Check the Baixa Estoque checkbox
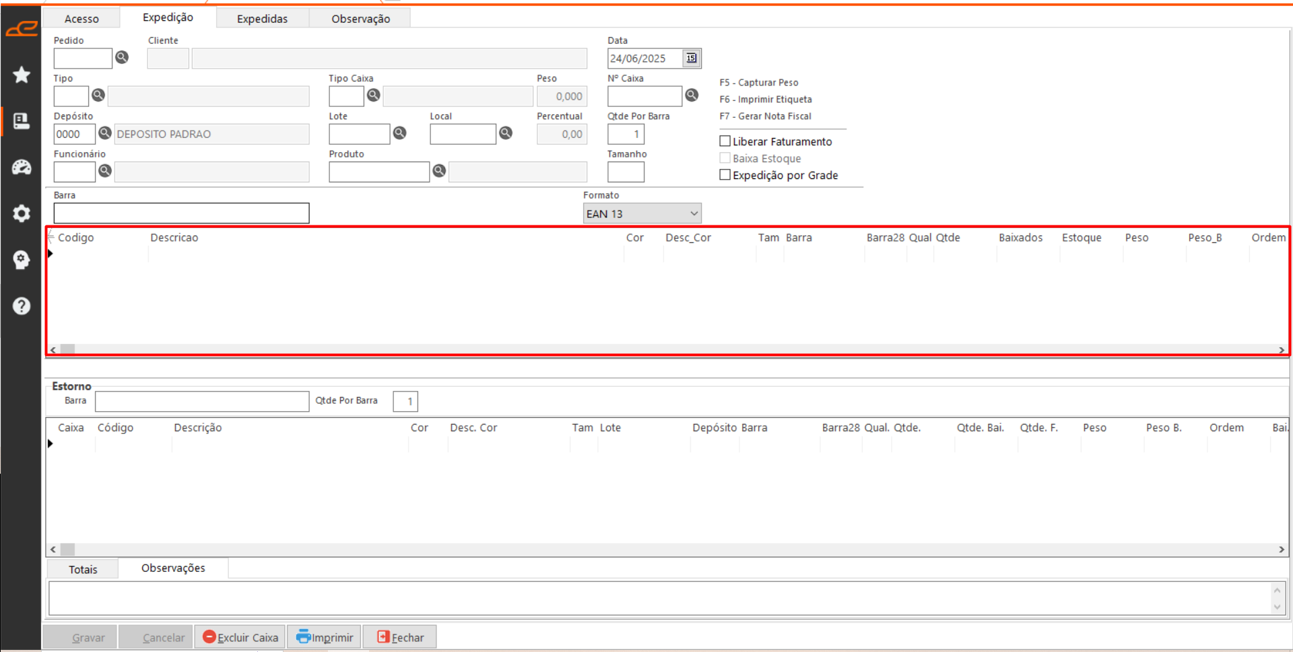1293x652 pixels. (x=725, y=158)
